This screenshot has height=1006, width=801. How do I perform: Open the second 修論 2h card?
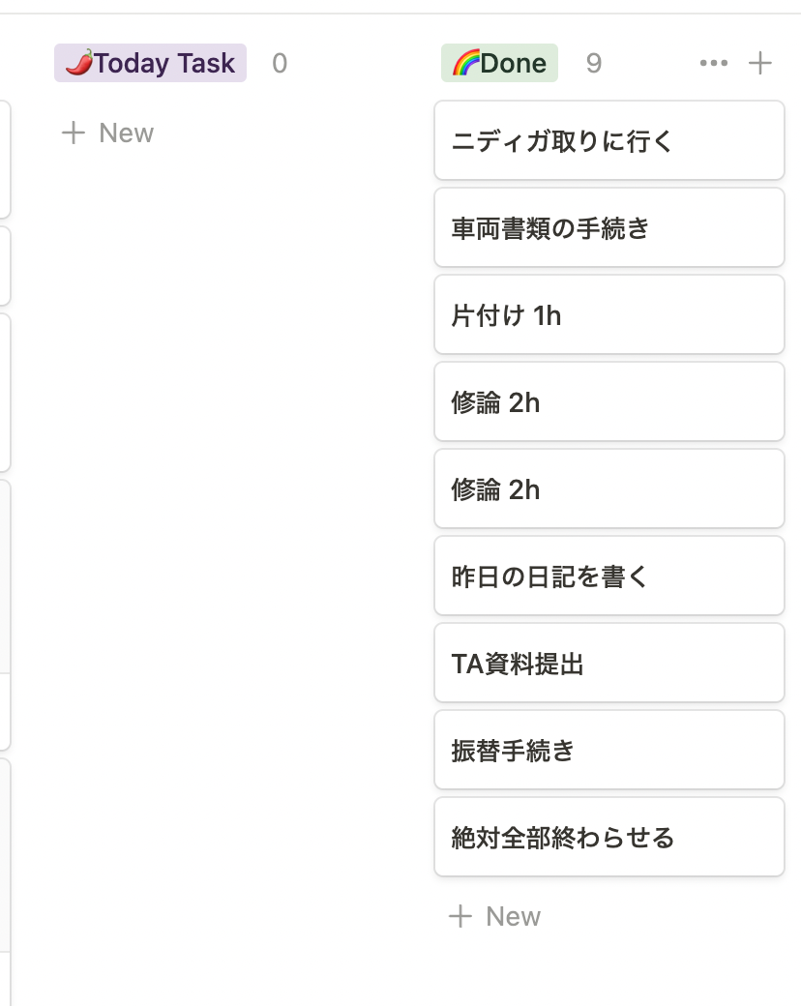pyautogui.click(x=608, y=489)
